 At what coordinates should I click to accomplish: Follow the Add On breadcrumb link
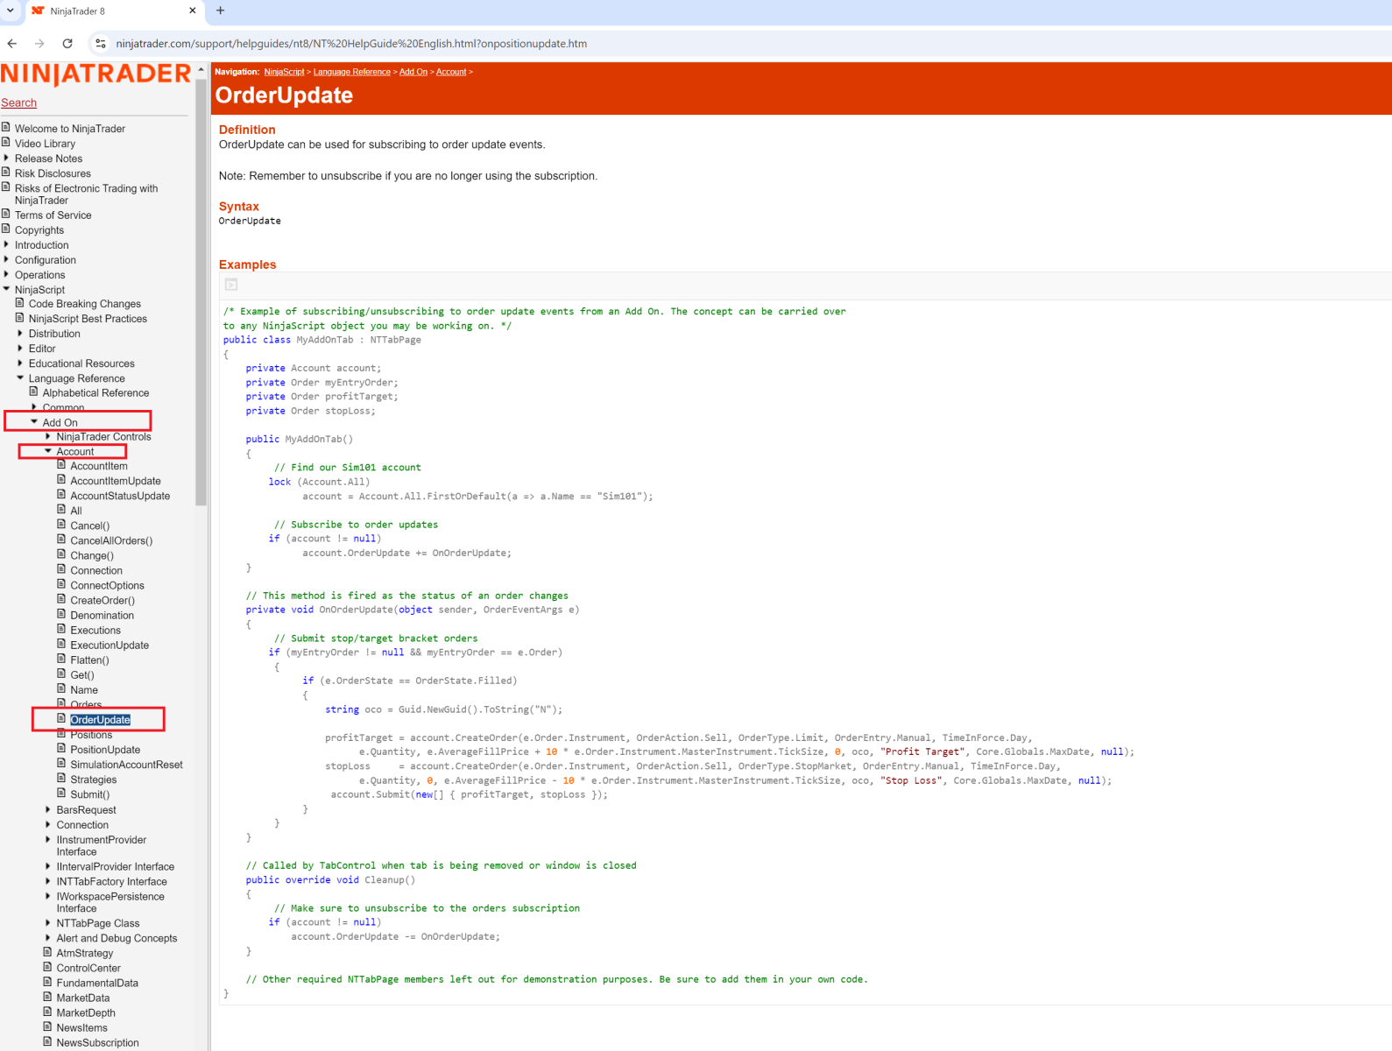click(413, 72)
